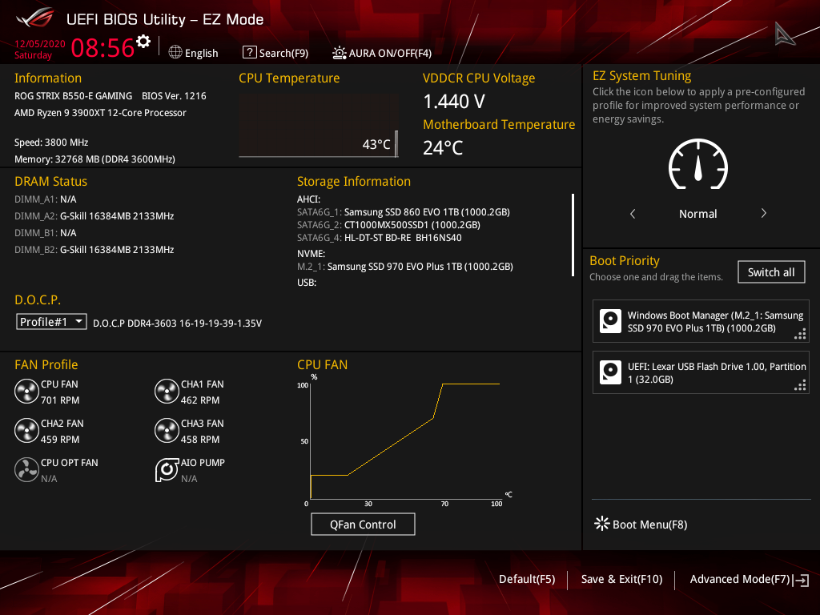Click disk icon of Lexar USB entry

(610, 372)
